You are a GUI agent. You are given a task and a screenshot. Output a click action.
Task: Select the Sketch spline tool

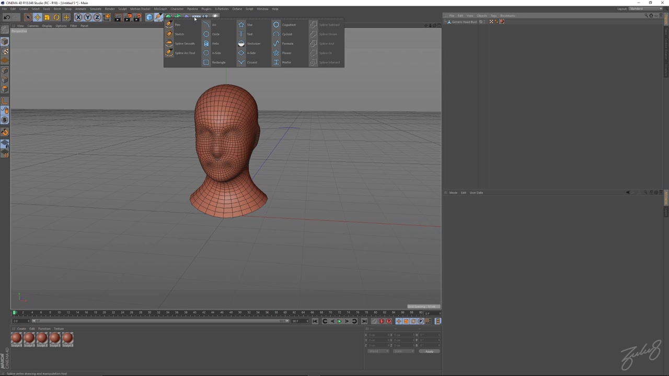pyautogui.click(x=179, y=34)
